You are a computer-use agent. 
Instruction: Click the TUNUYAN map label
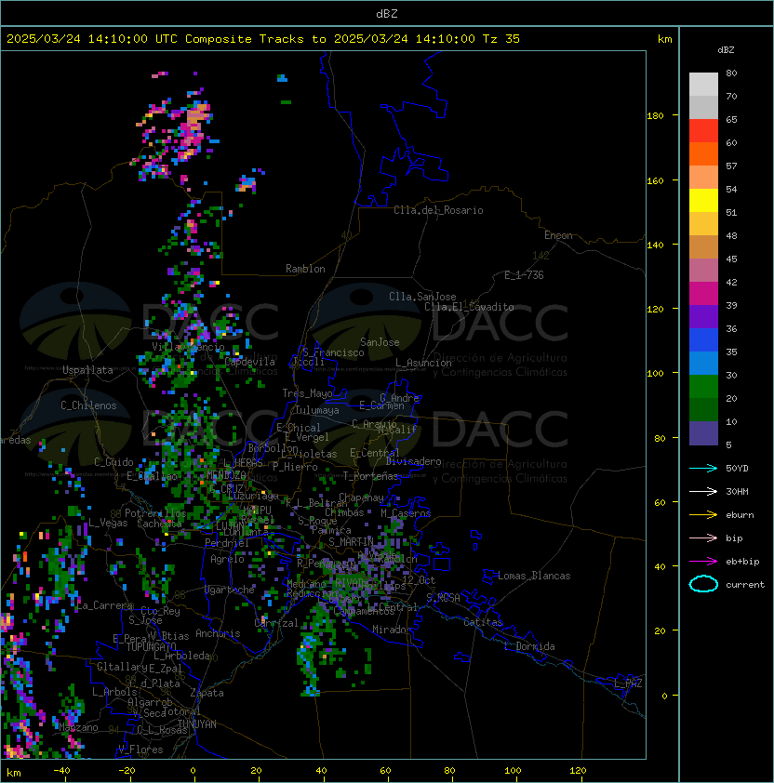coord(197,724)
